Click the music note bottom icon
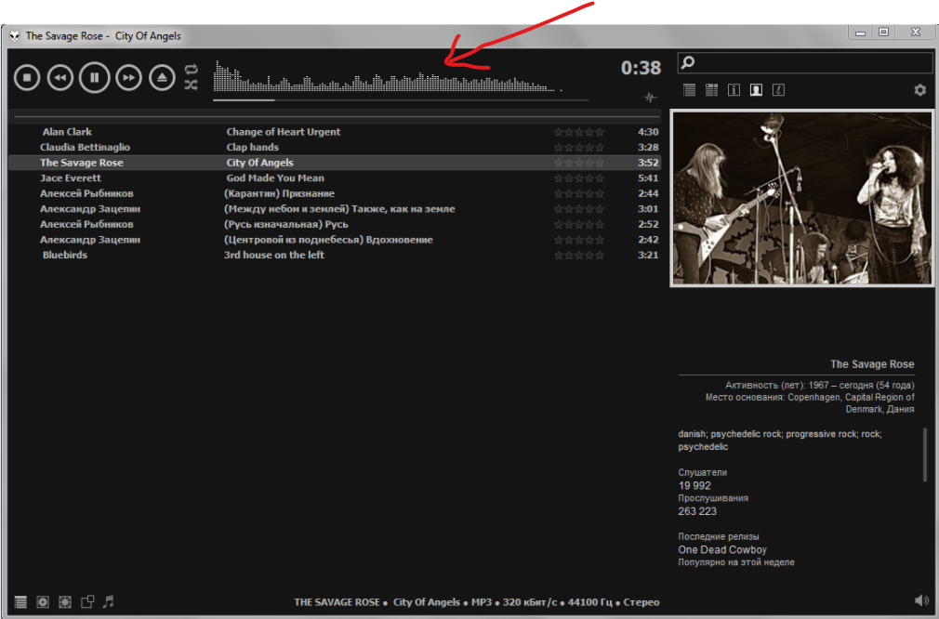 point(109,601)
